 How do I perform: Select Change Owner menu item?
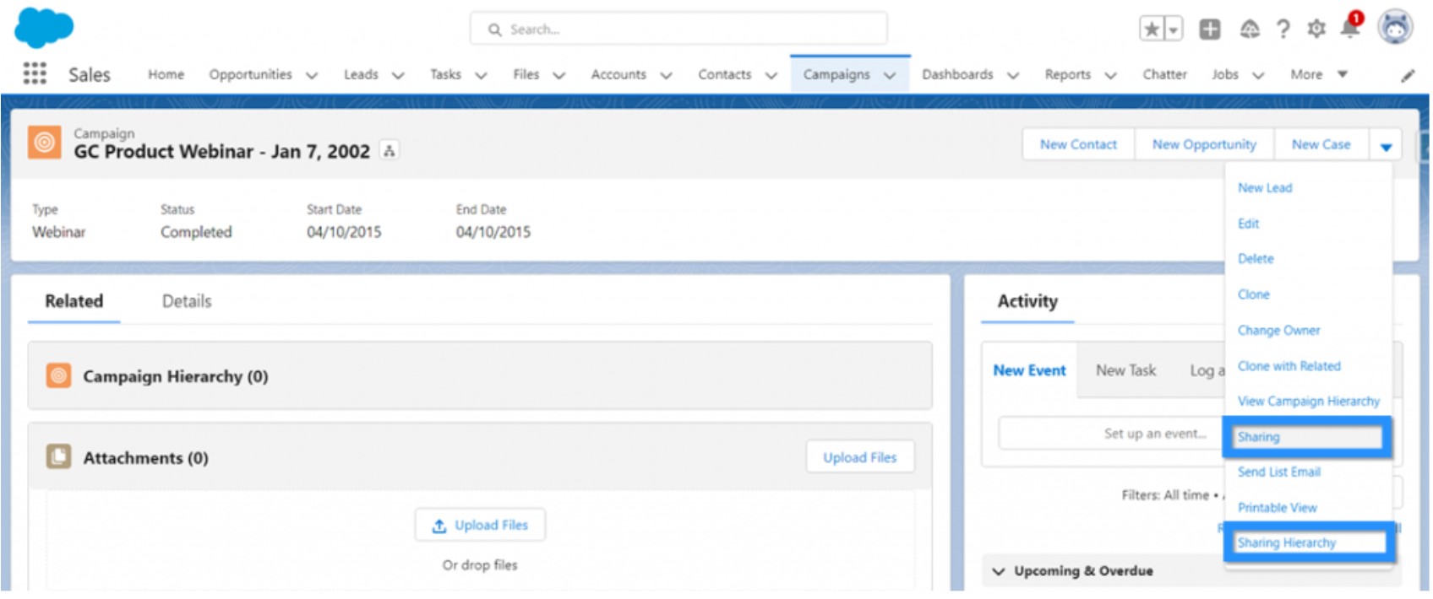pos(1278,330)
